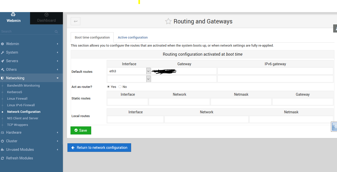
Task: Open Linux Firewall in the sidebar
Action: [17, 98]
